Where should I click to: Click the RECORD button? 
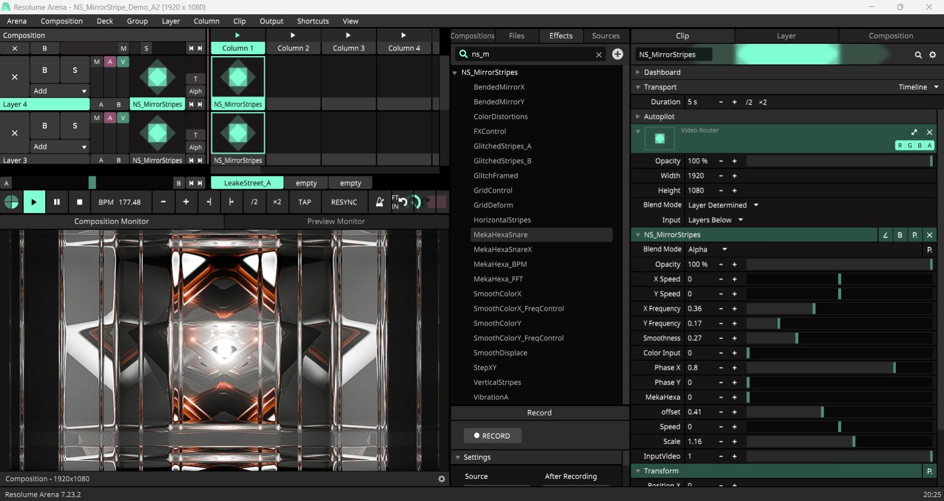(x=492, y=436)
